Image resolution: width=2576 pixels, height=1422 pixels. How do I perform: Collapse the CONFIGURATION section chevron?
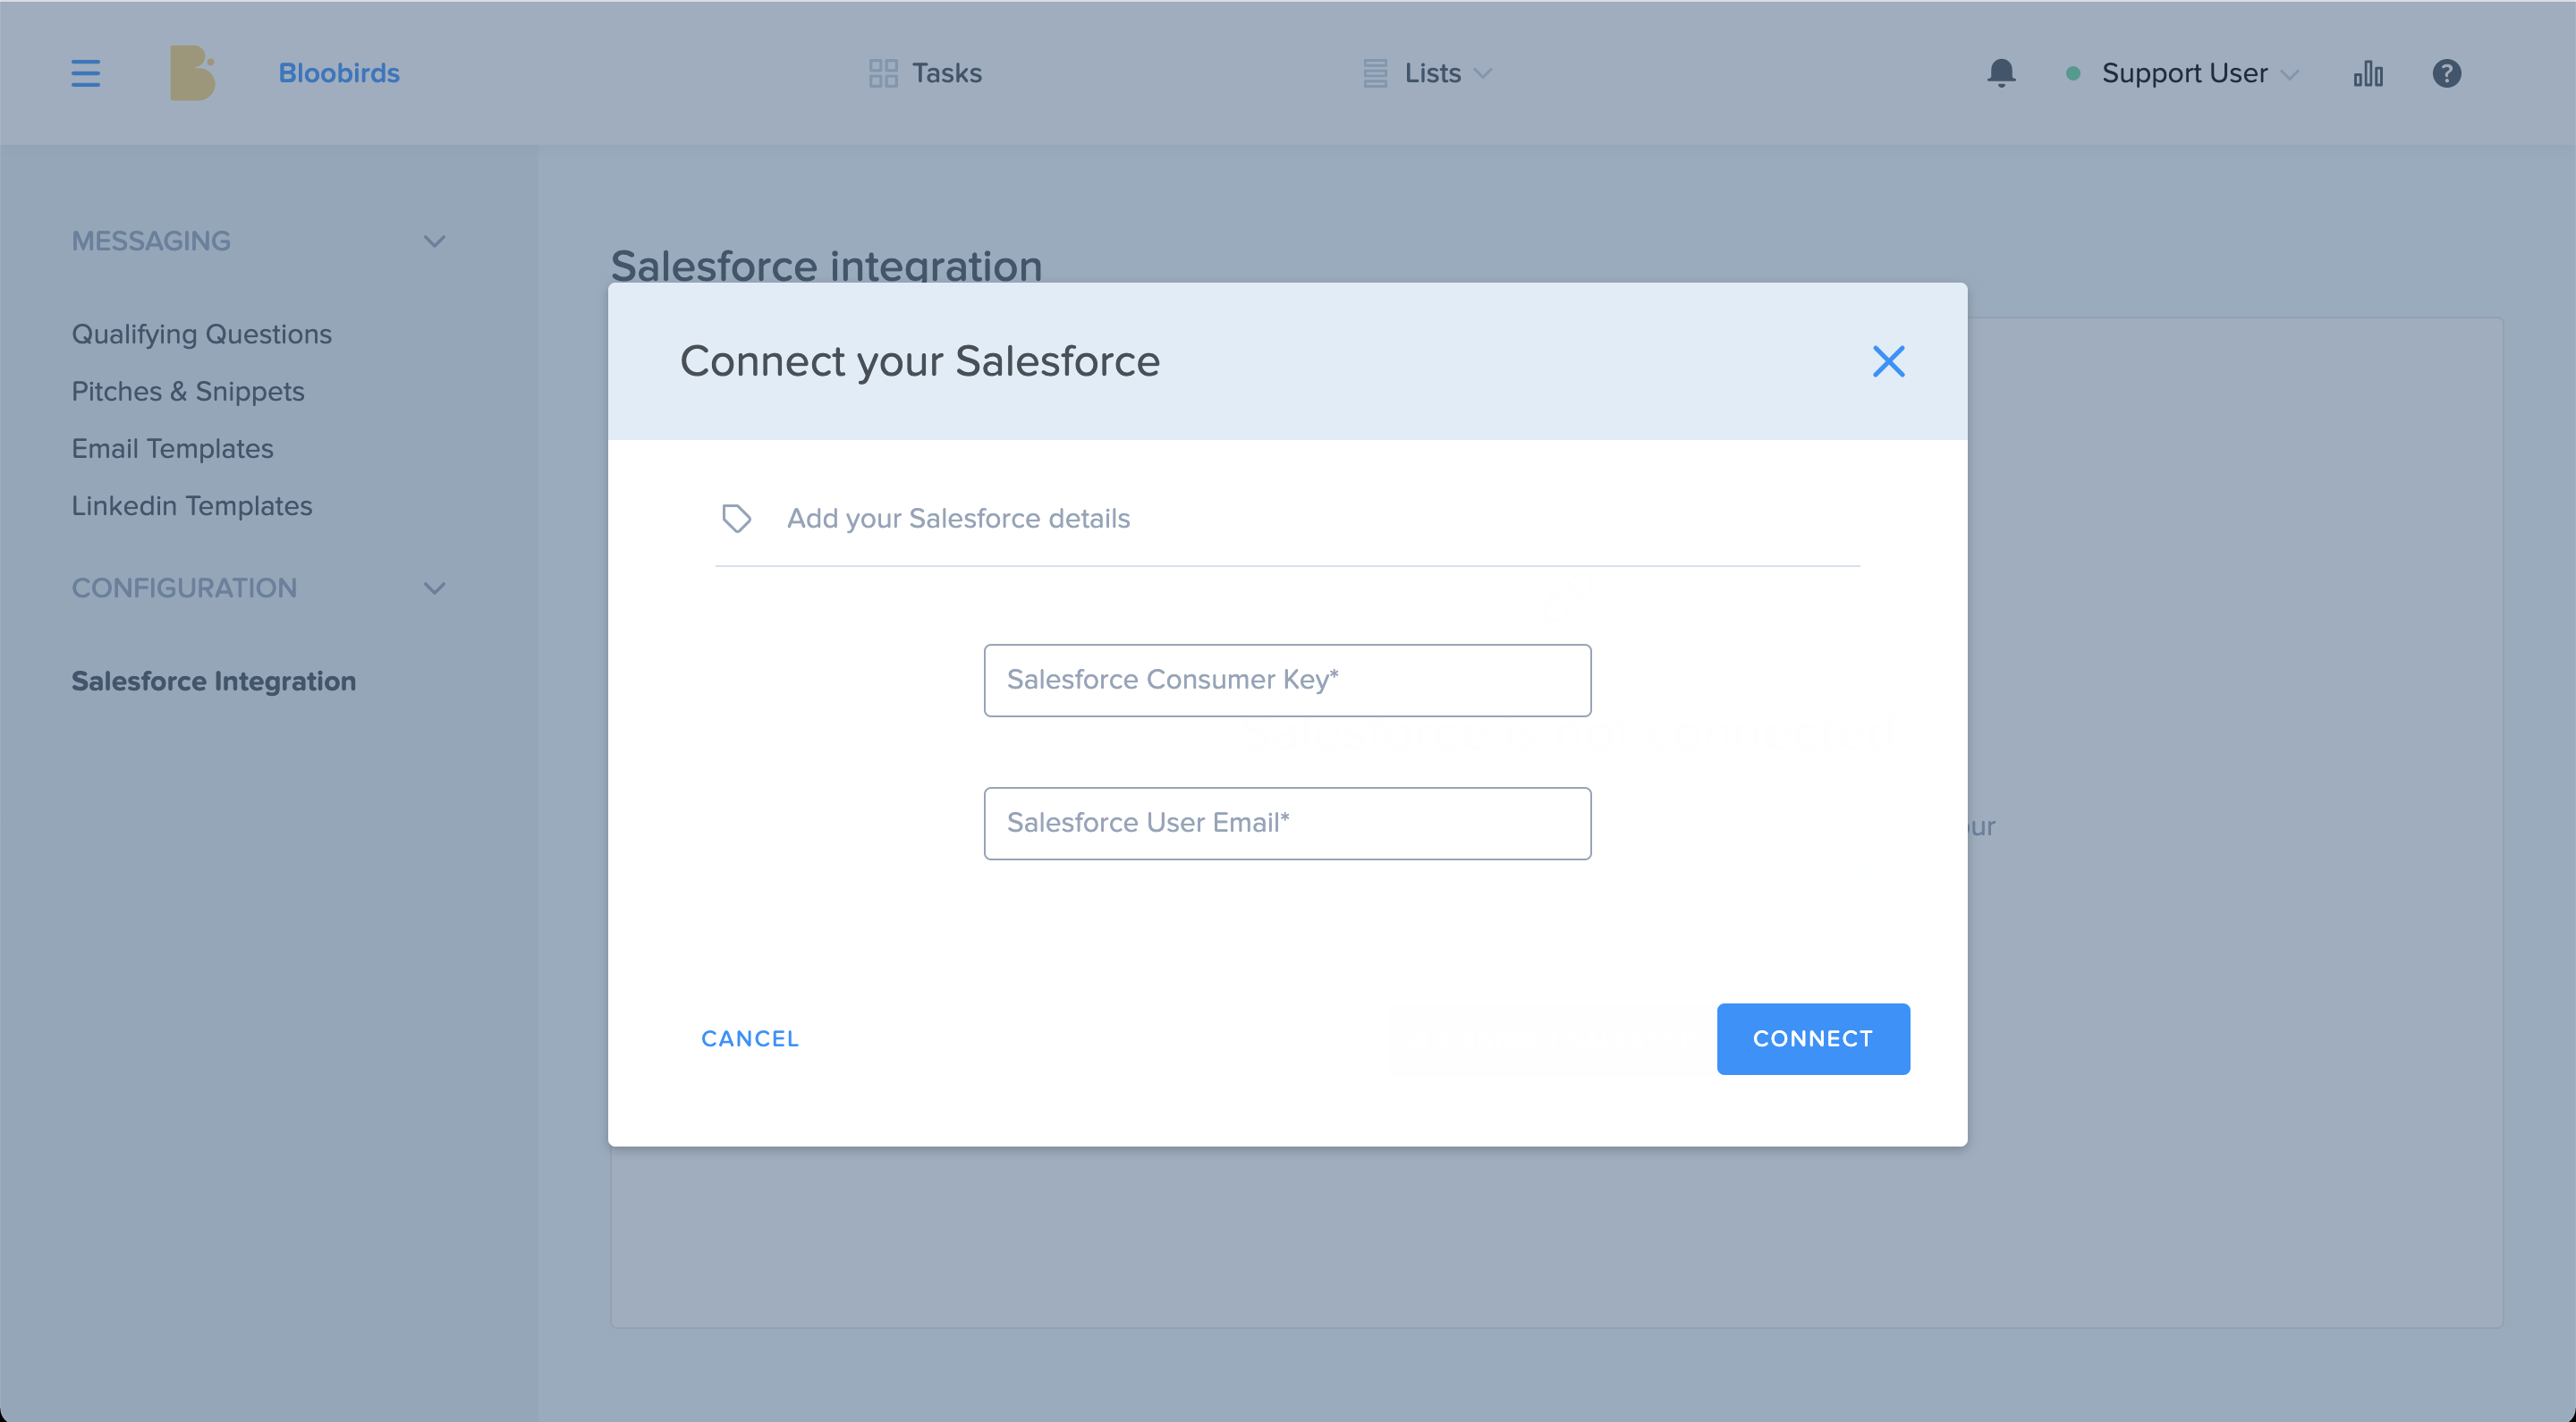(434, 588)
